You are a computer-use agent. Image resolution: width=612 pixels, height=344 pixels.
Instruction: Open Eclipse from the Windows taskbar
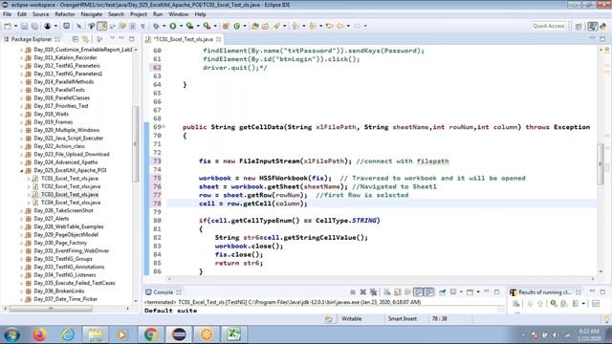pos(179,334)
